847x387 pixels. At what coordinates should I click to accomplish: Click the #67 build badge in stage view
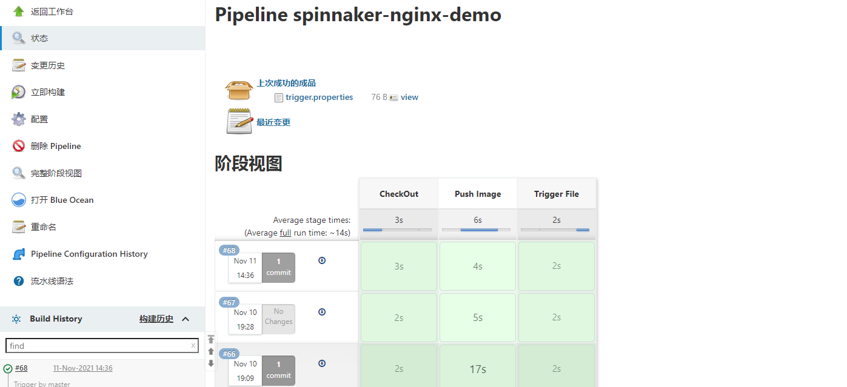(x=229, y=302)
